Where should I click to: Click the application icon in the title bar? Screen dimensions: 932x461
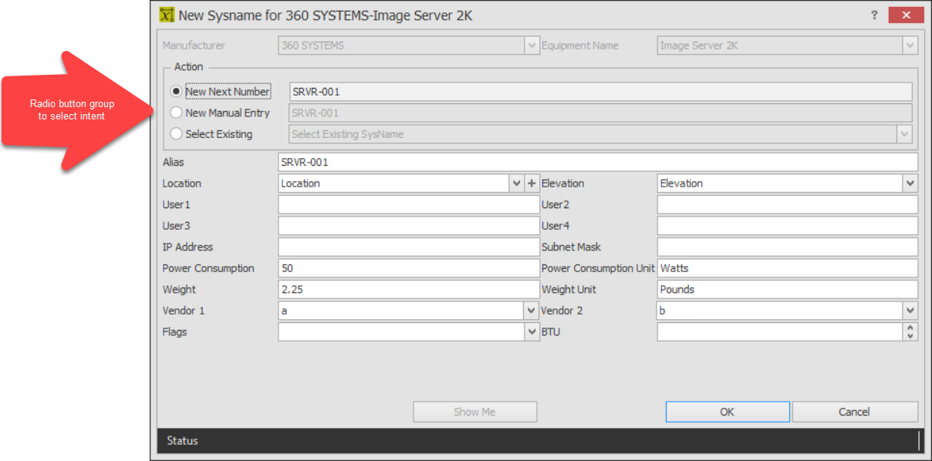(x=167, y=15)
